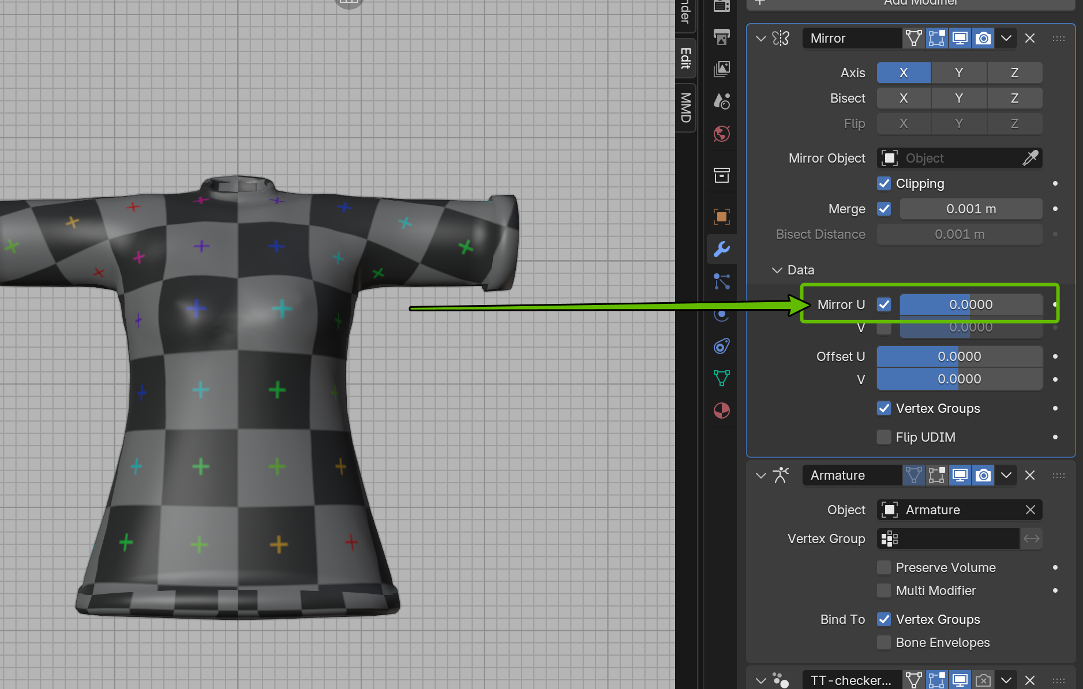Switch to the Edit sidebar tab

coord(685,58)
